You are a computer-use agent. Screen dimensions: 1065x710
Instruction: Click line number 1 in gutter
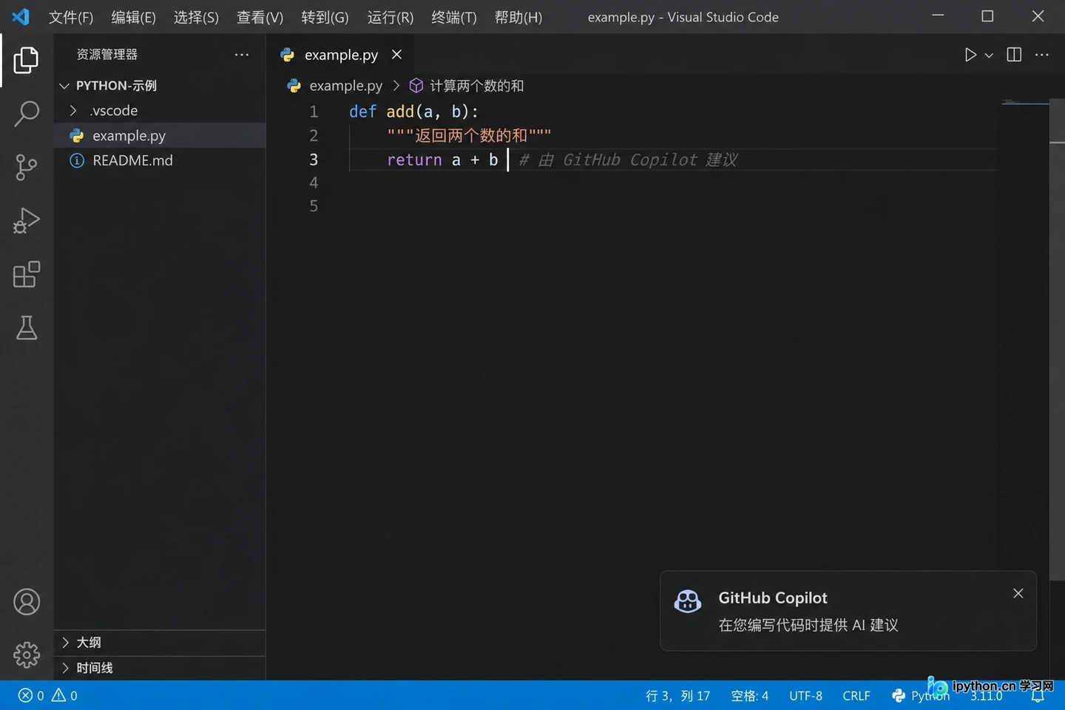pyautogui.click(x=314, y=112)
